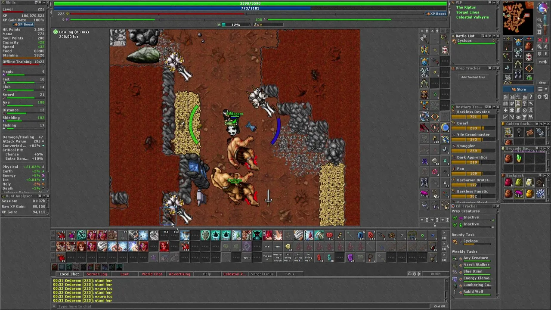
Task: Click the red backpack in Backpack panel
Action: pyautogui.click(x=508, y=183)
